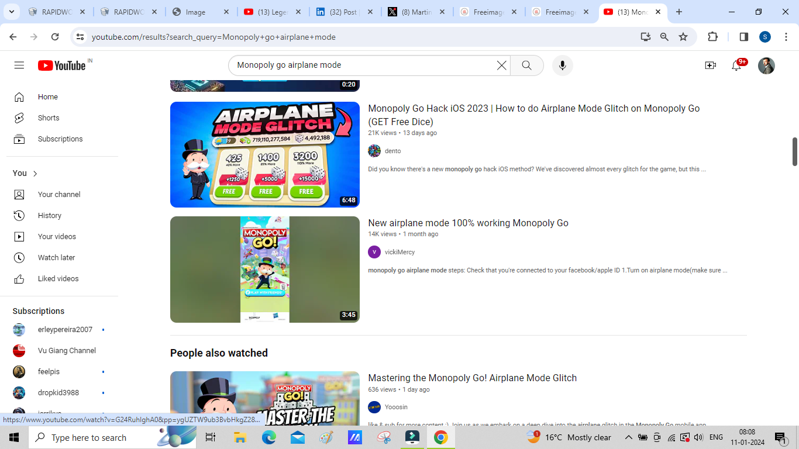Image resolution: width=799 pixels, height=449 pixels.
Task: Click the install app icon in address bar
Action: coord(645,37)
